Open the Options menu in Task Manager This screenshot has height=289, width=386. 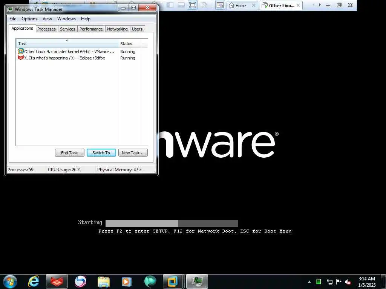point(29,19)
